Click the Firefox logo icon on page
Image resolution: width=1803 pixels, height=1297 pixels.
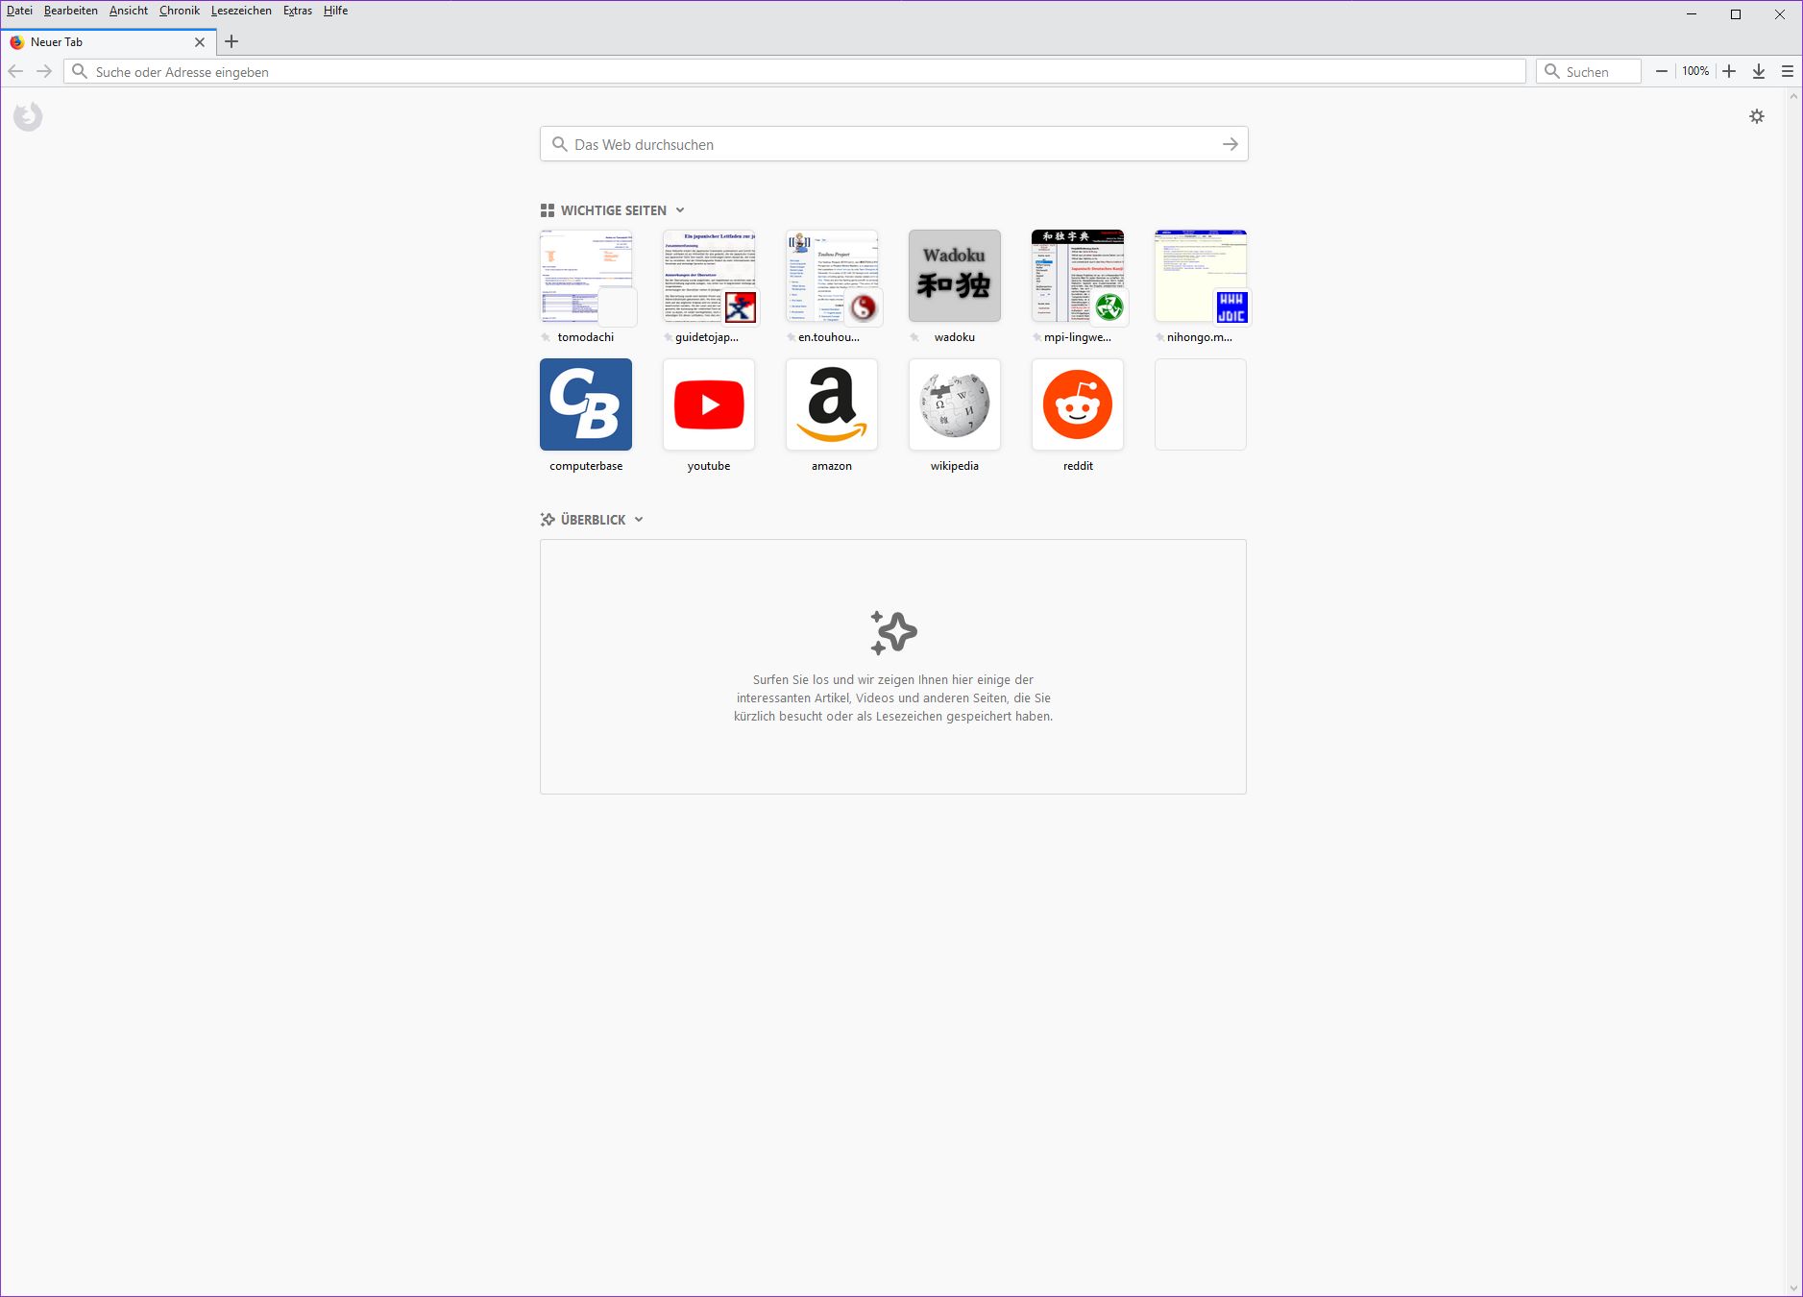point(28,116)
